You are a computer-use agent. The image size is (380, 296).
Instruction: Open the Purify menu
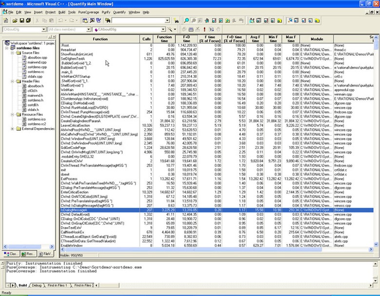point(106,12)
